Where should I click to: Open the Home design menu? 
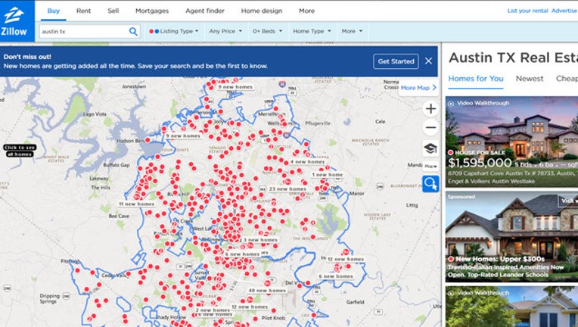point(262,11)
